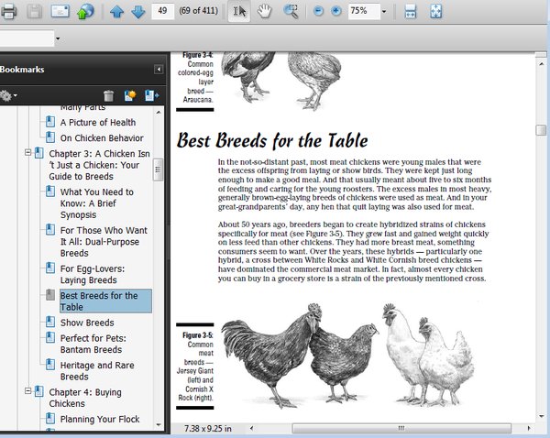This screenshot has height=438, width=550.
Task: Open Chapter 3: A Chicken Isn't Just a Chicken bookmark
Action: [x=99, y=165]
